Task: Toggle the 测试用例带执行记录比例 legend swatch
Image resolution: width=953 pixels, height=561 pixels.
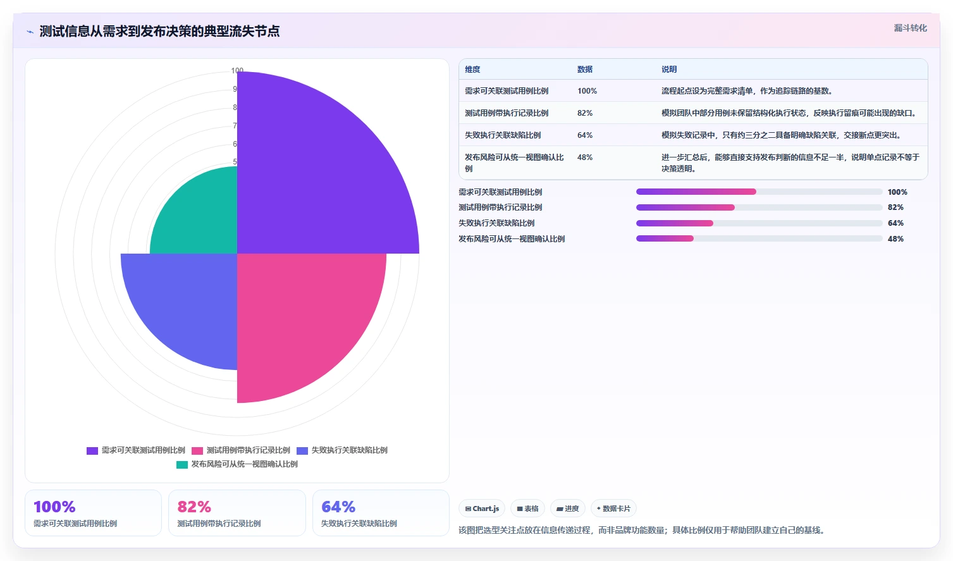Action: coord(197,450)
